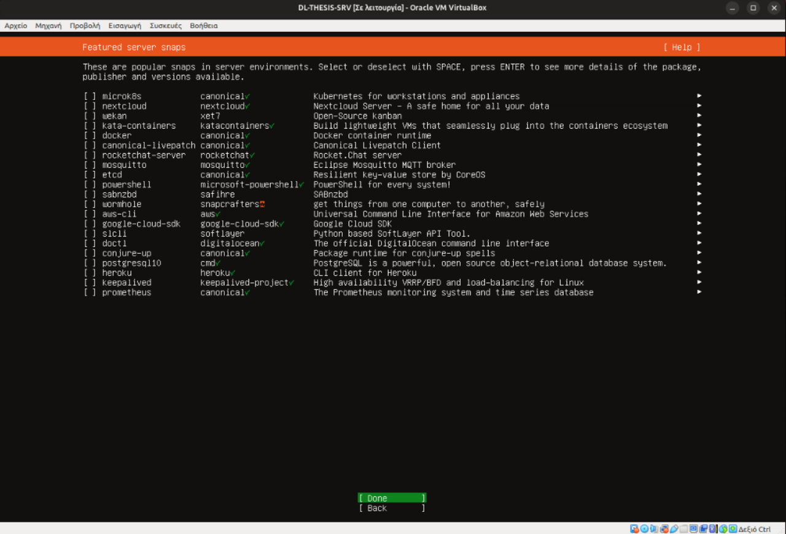
Task: Open the installer Help button
Action: tap(682, 47)
